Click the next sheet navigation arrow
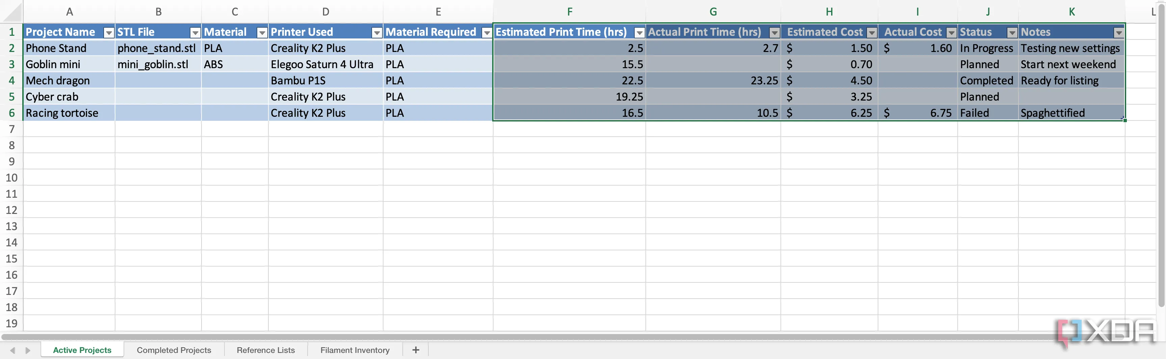Viewport: 1166px width, 359px height. 28,351
